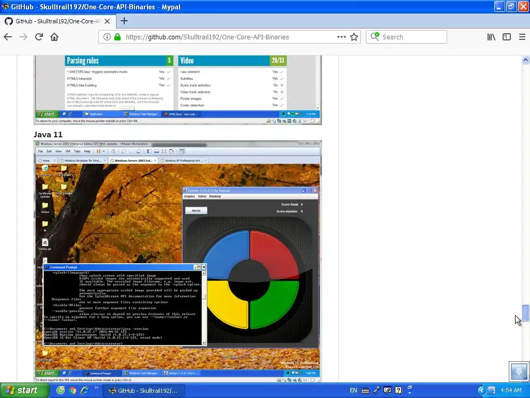Open the HTML5test screenshot image
Viewport: 530px width, 398px height.
pos(178,90)
